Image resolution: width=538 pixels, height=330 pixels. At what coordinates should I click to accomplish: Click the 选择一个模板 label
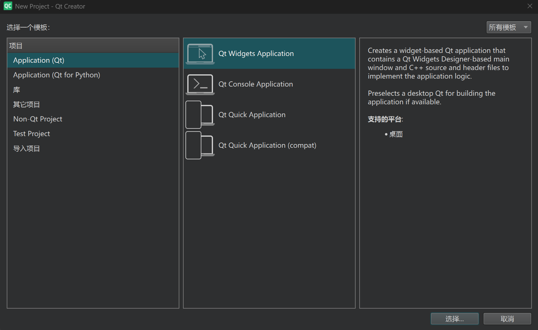[28, 28]
